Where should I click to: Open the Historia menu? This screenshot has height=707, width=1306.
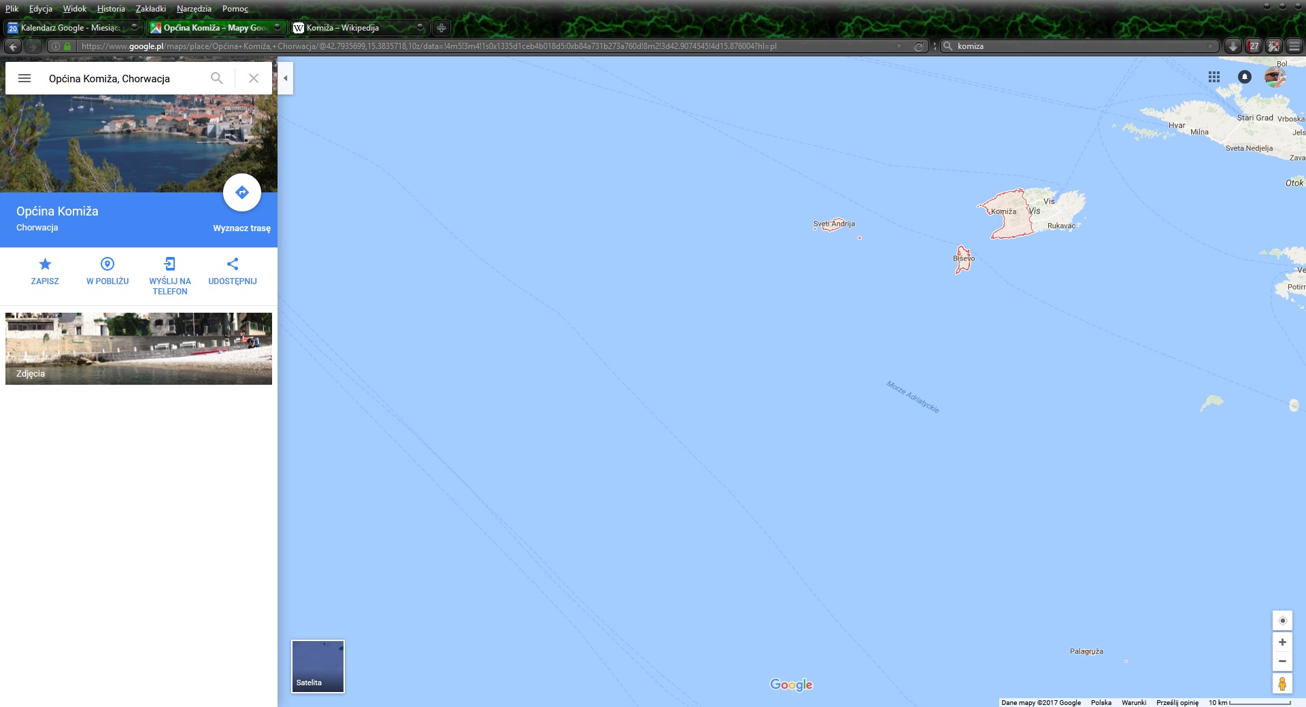111,9
